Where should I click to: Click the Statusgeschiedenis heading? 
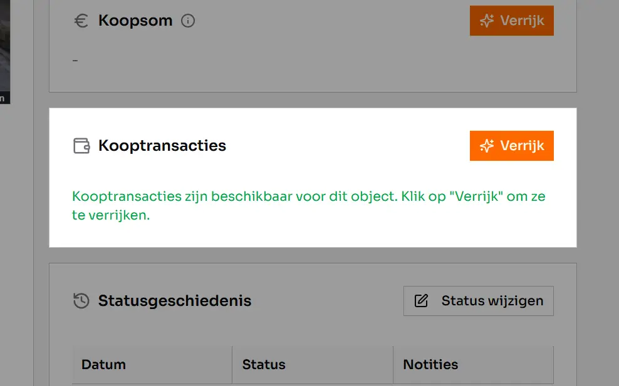pos(174,301)
